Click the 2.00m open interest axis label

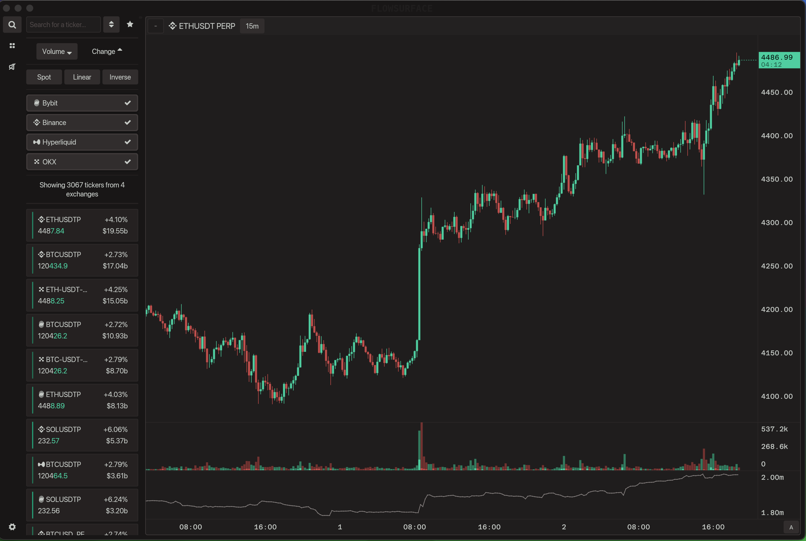pos(772,477)
